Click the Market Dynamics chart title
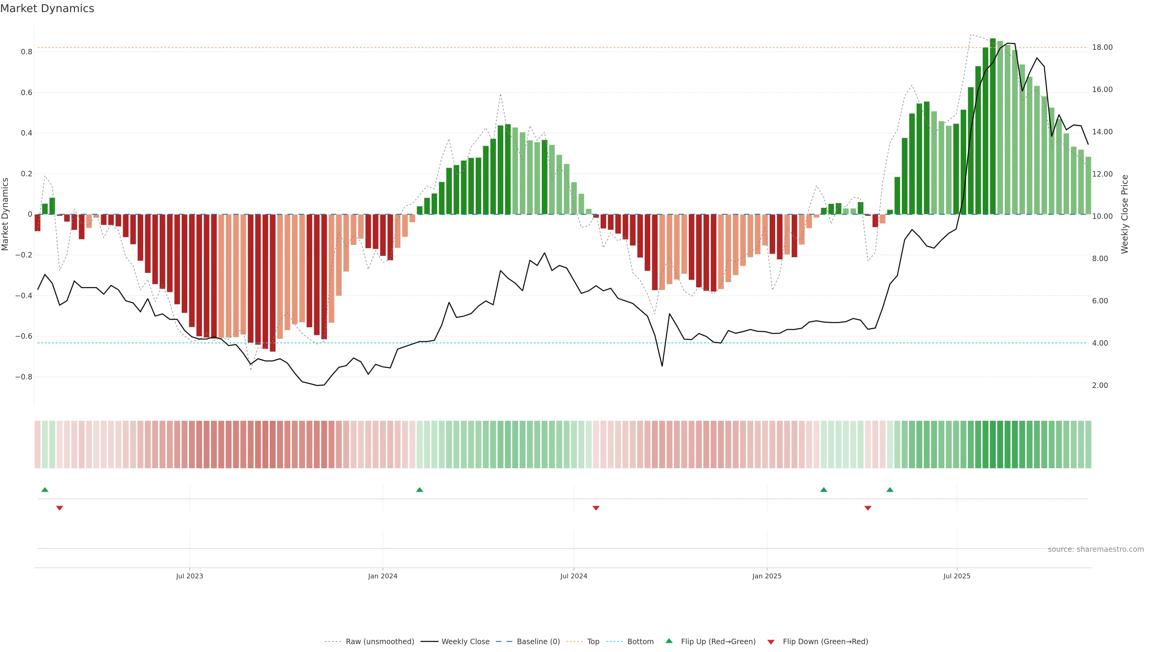The image size is (1159, 652). click(x=47, y=8)
